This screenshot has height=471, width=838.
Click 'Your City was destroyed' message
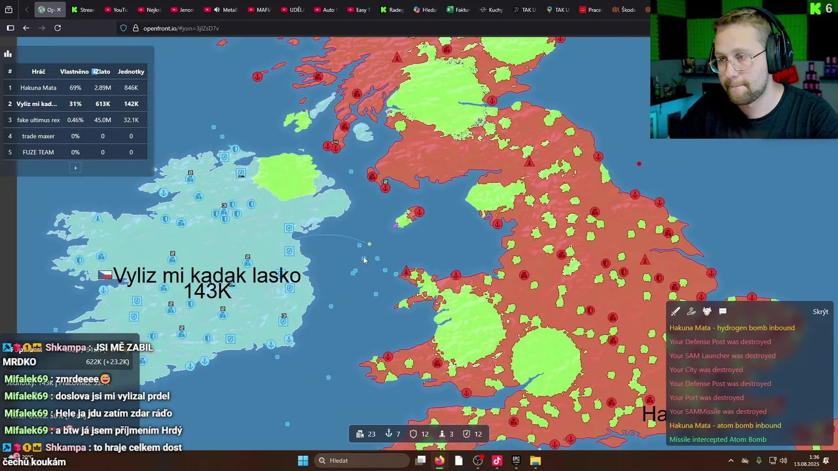[x=706, y=370]
